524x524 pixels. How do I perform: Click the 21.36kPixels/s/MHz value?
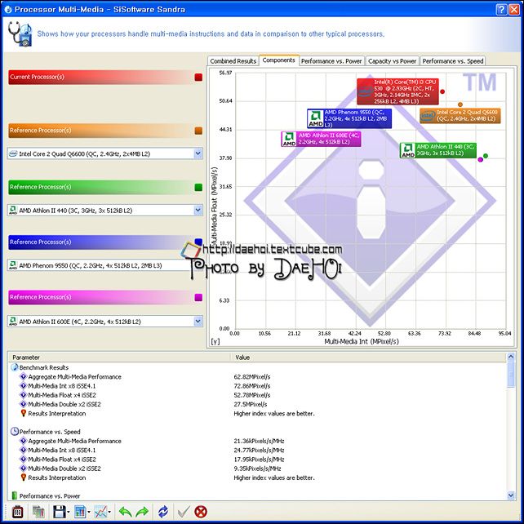coord(259,441)
